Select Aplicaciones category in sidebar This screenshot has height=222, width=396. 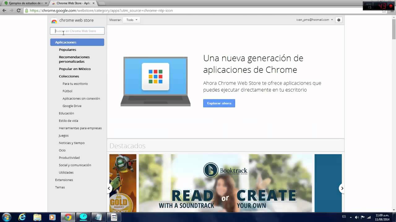[x=77, y=42]
